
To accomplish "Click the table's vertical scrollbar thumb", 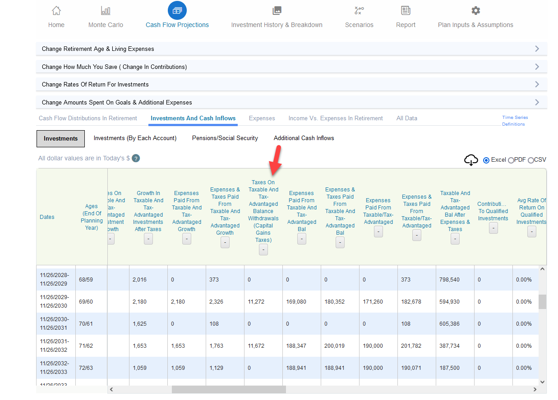I will pyautogui.click(x=543, y=302).
